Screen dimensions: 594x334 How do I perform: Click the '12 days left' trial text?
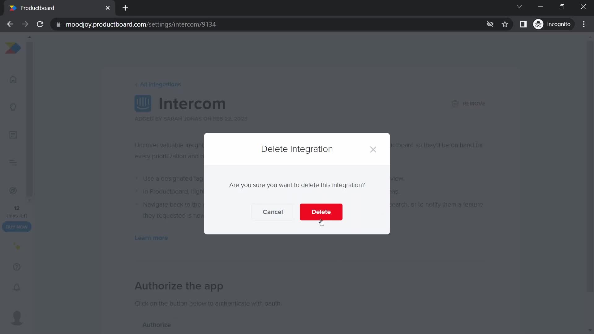point(17,212)
